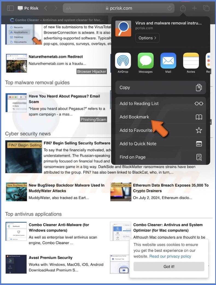Click the Find on Page search icon
This screenshot has height=285, width=216.
[199, 157]
